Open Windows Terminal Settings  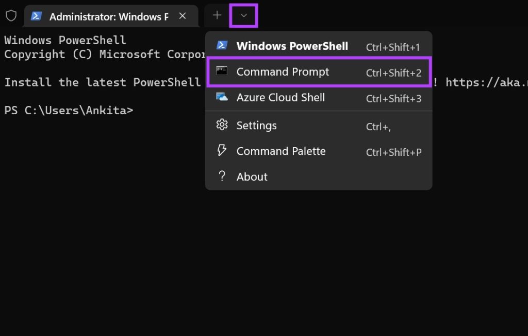(256, 125)
